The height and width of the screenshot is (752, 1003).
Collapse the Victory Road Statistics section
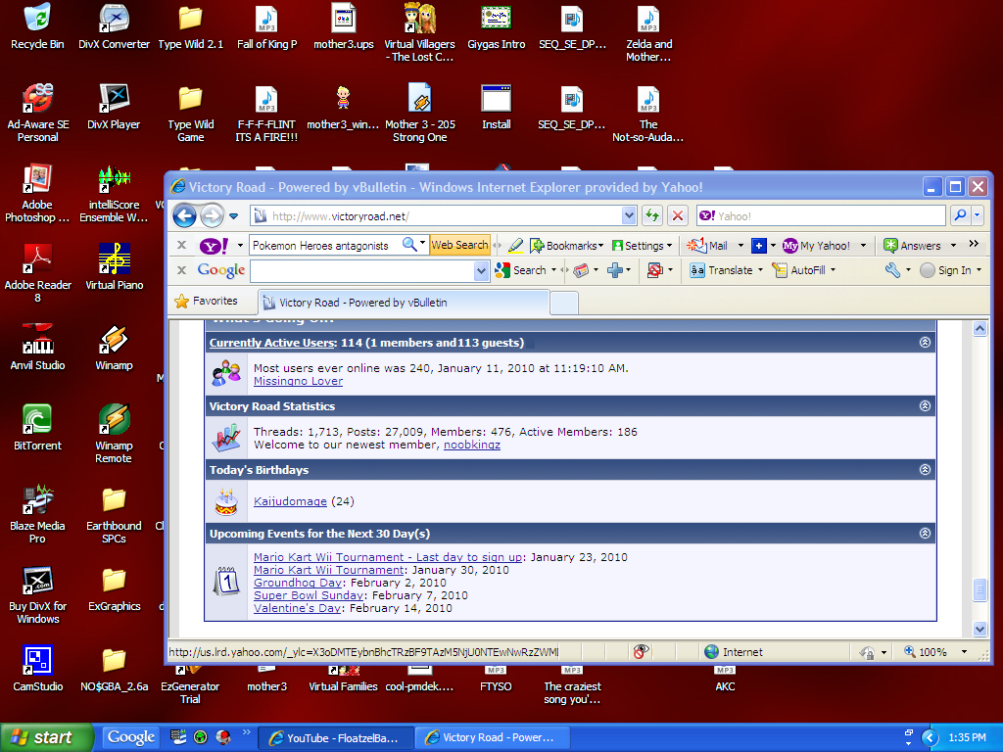tap(925, 406)
